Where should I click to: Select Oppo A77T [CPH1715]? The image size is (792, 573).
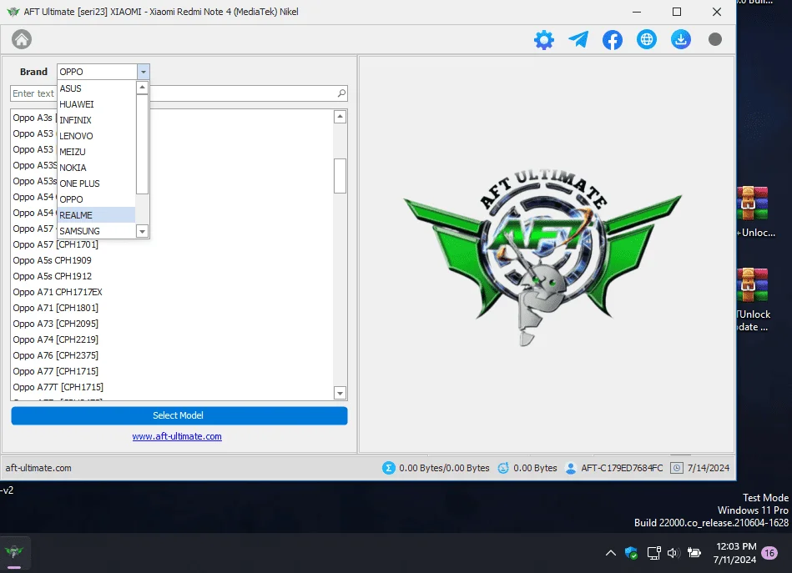[172, 387]
